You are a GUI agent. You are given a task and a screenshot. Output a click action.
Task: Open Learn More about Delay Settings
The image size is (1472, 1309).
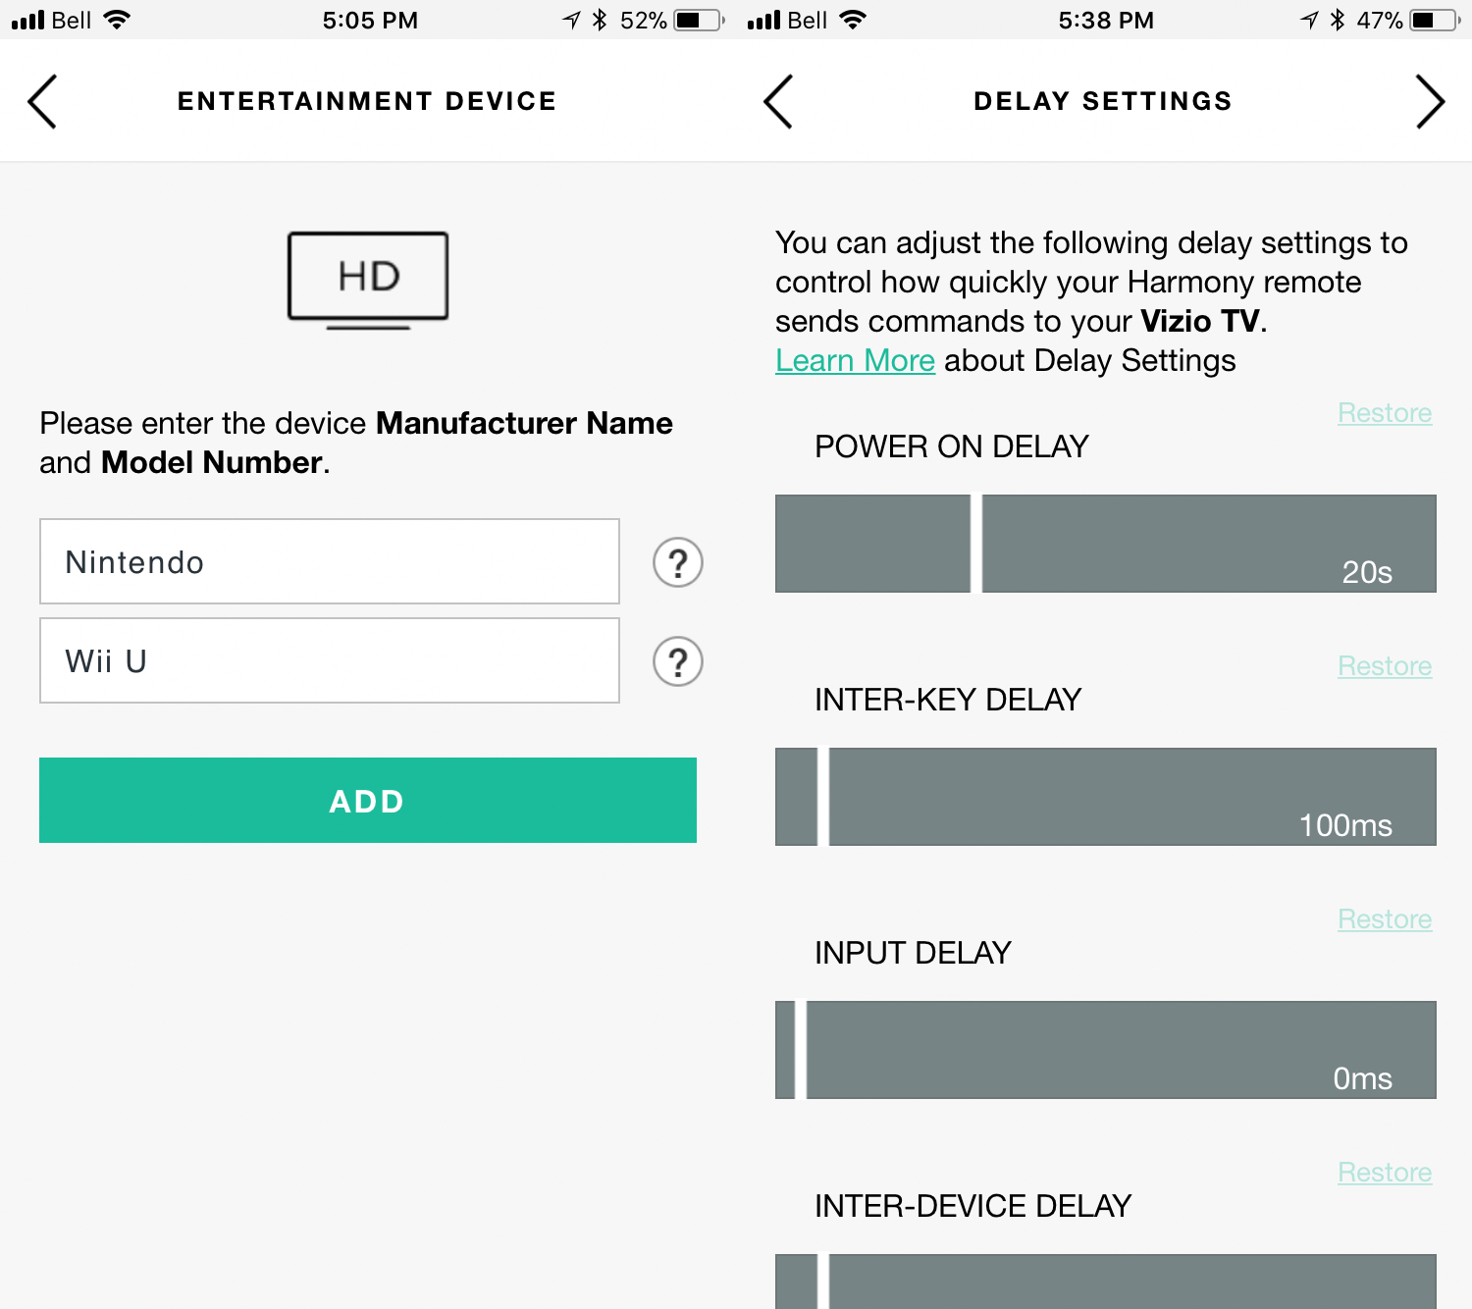(855, 360)
